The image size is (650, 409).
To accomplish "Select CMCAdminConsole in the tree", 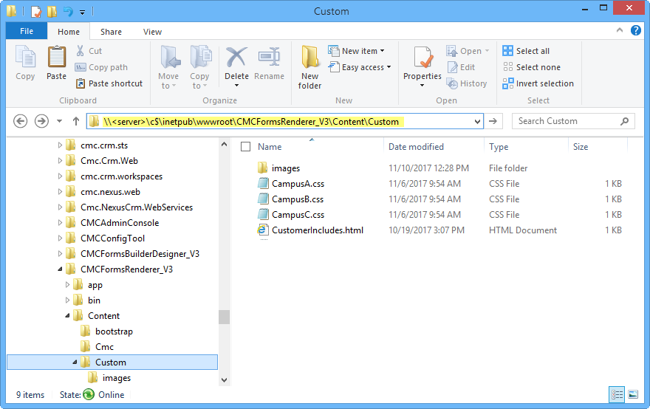I will [x=120, y=223].
